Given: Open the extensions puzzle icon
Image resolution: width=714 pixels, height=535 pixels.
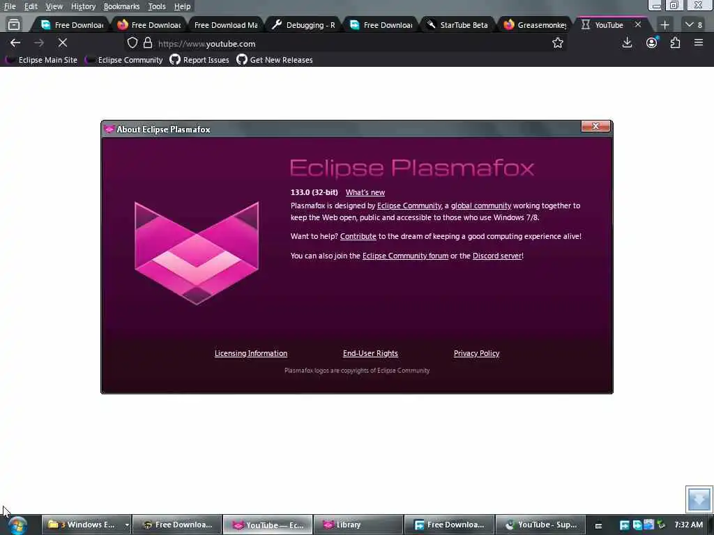Looking at the screenshot, I should [675, 42].
